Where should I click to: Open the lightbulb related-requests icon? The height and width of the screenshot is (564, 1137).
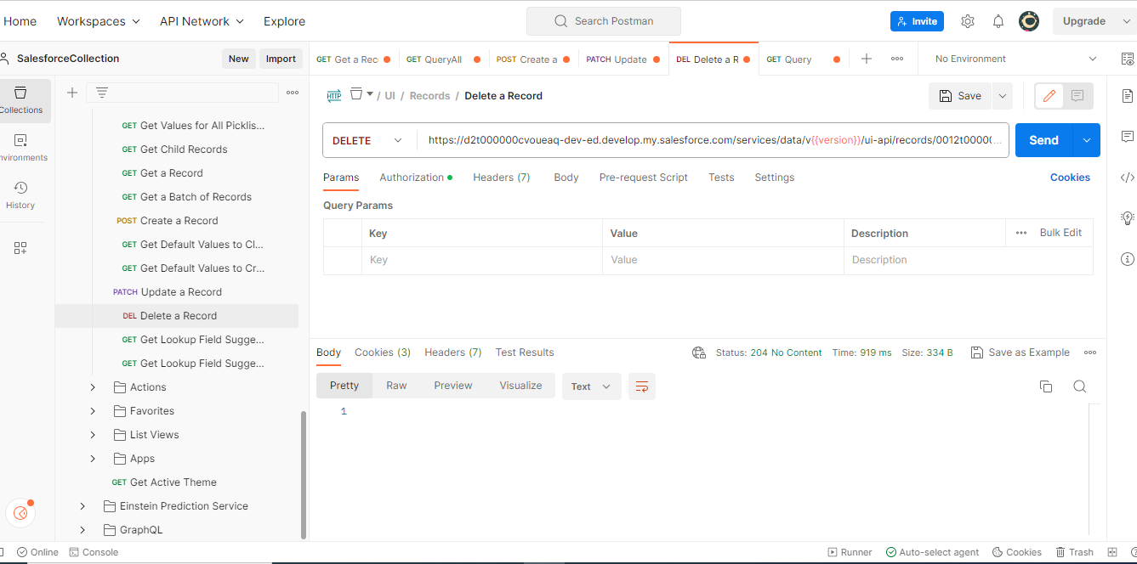[1128, 218]
